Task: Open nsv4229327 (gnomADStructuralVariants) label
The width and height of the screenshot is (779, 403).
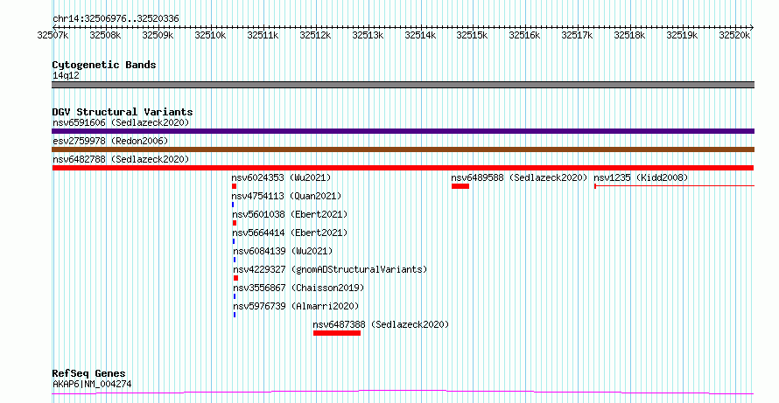Action: click(330, 269)
